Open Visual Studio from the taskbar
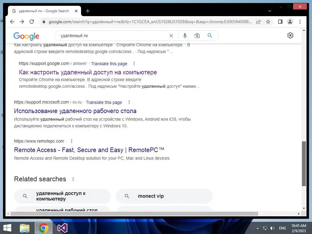Image resolution: width=312 pixels, height=234 pixels. tap(62, 228)
